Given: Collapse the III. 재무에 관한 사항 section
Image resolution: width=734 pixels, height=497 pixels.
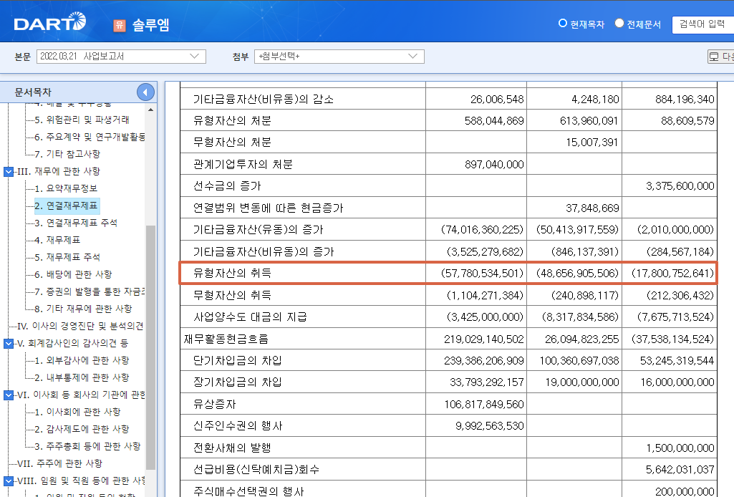Looking at the screenshot, I should [8, 171].
